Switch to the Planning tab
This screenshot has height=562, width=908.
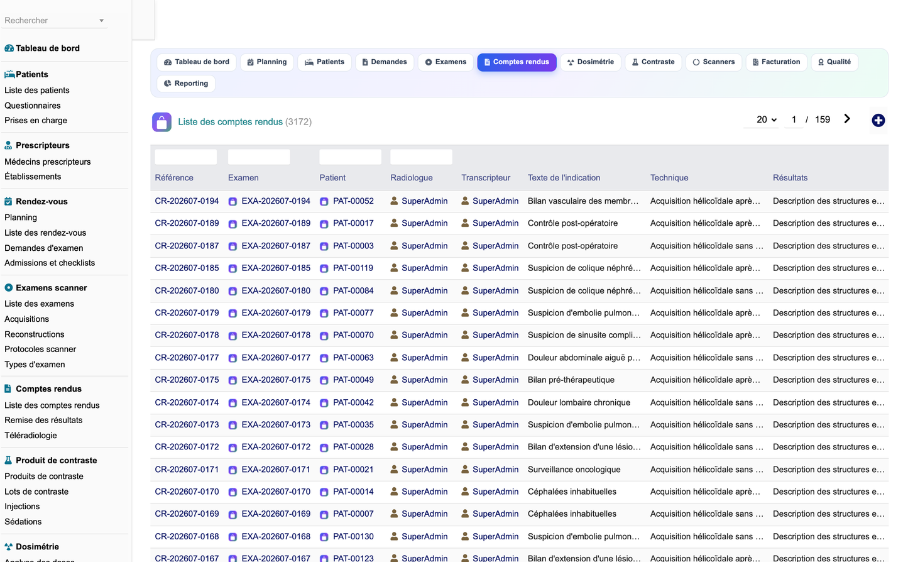pyautogui.click(x=267, y=62)
